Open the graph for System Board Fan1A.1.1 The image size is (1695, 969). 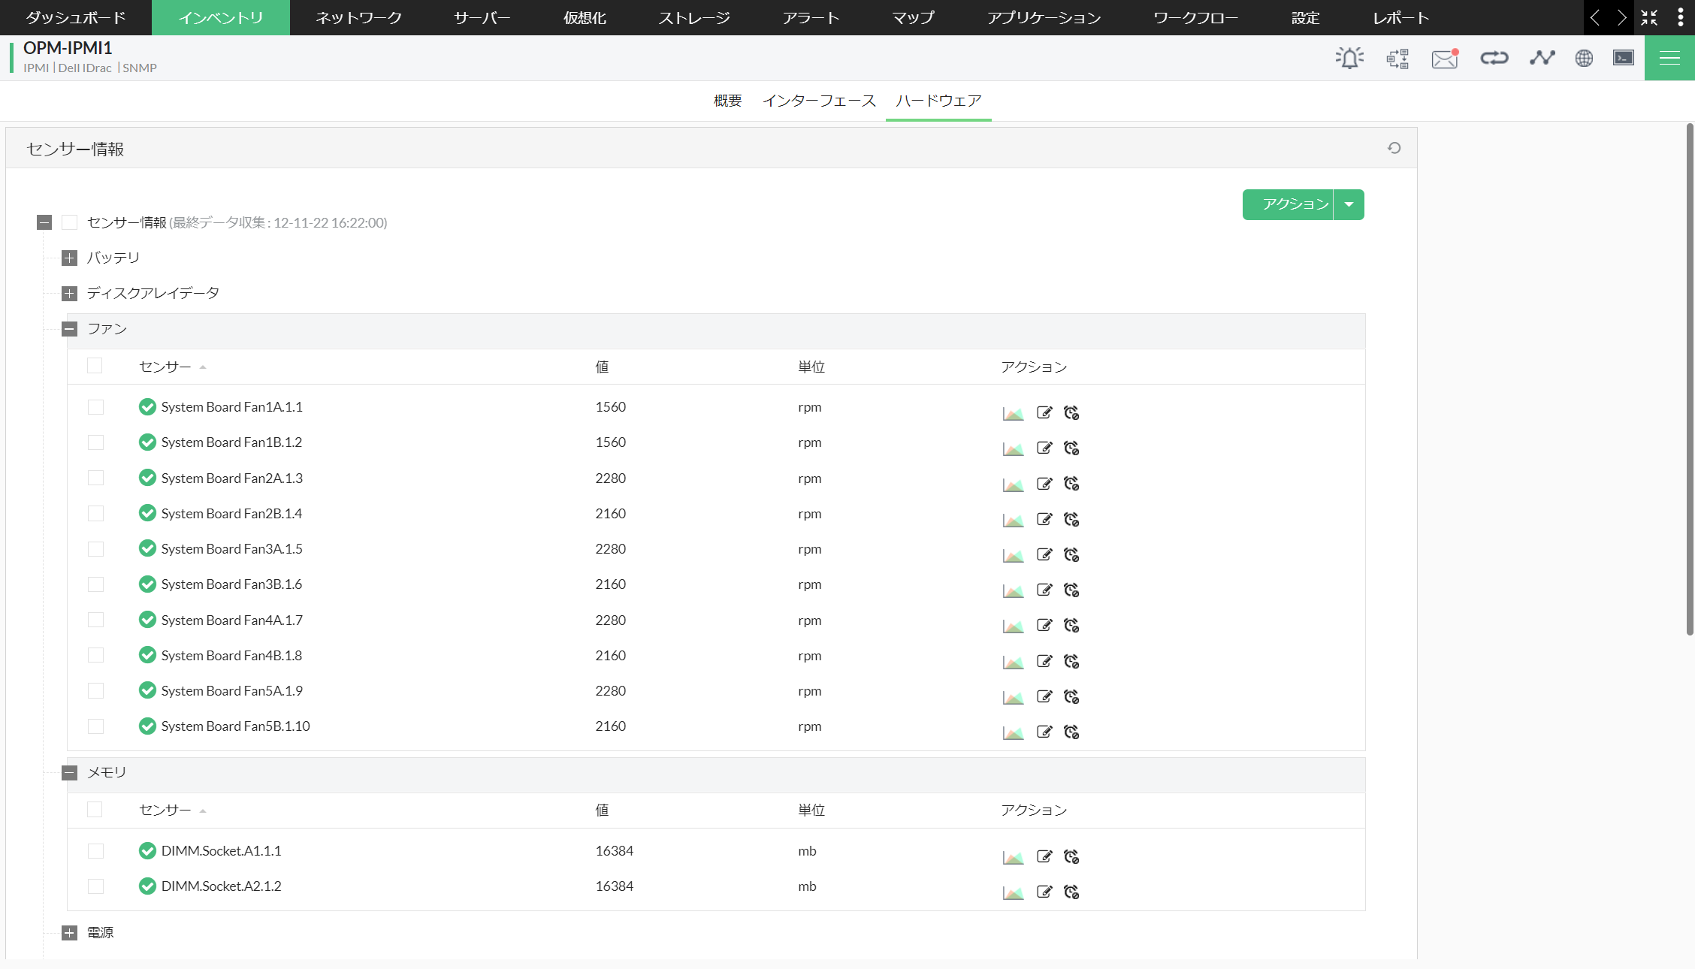(x=1012, y=412)
